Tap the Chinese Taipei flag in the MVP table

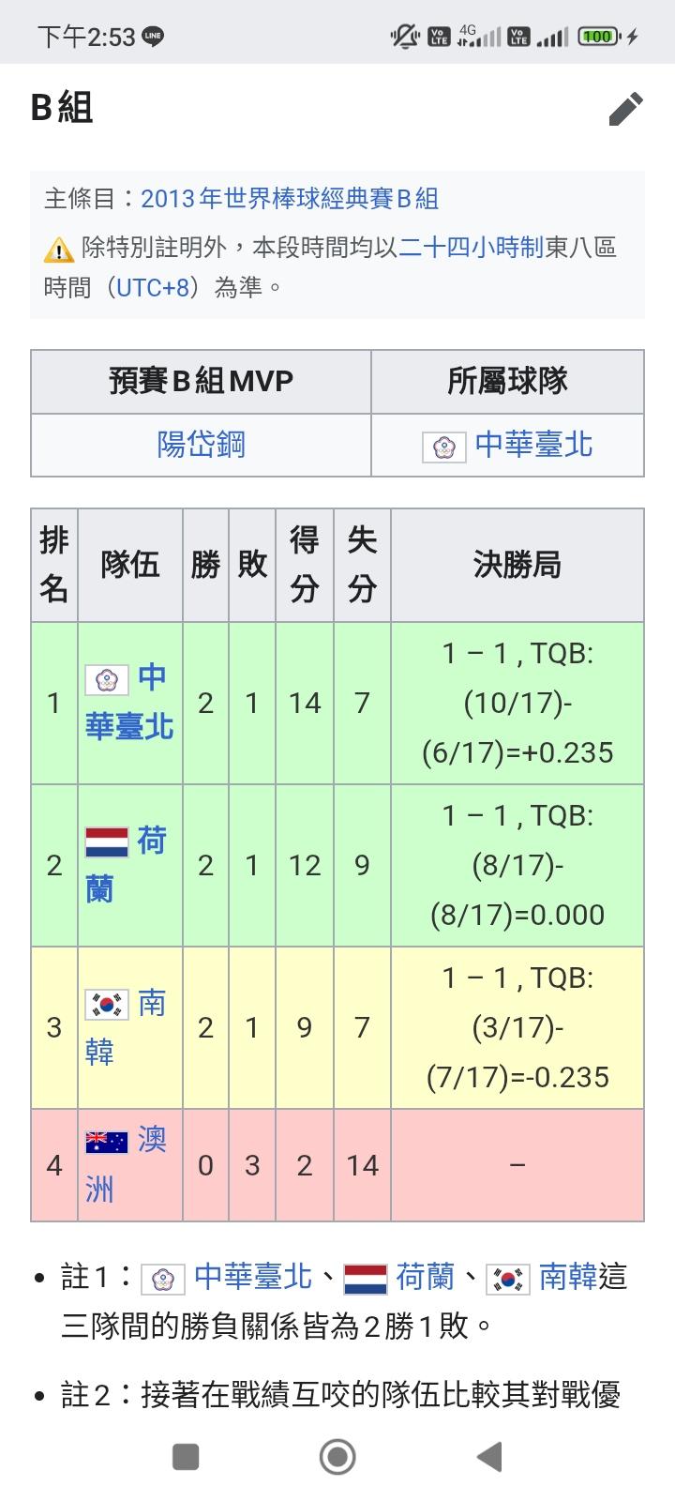pyautogui.click(x=443, y=446)
